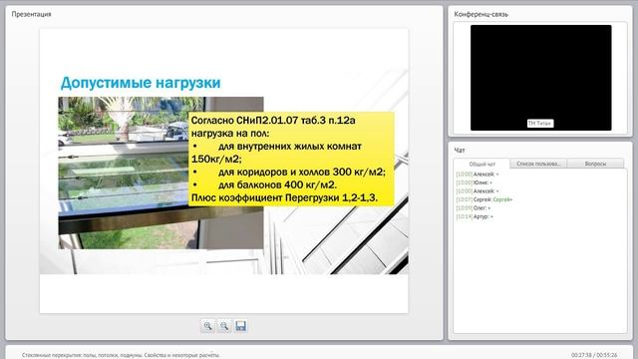This screenshot has height=359, width=638.
Task: Select chat message from Сергей
Action: point(484,199)
